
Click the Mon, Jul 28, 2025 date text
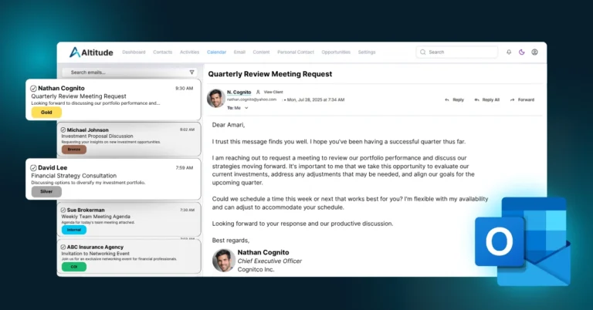point(316,99)
